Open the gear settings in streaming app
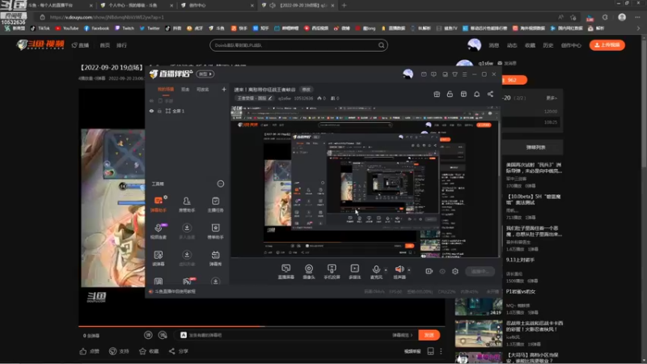 tap(455, 271)
